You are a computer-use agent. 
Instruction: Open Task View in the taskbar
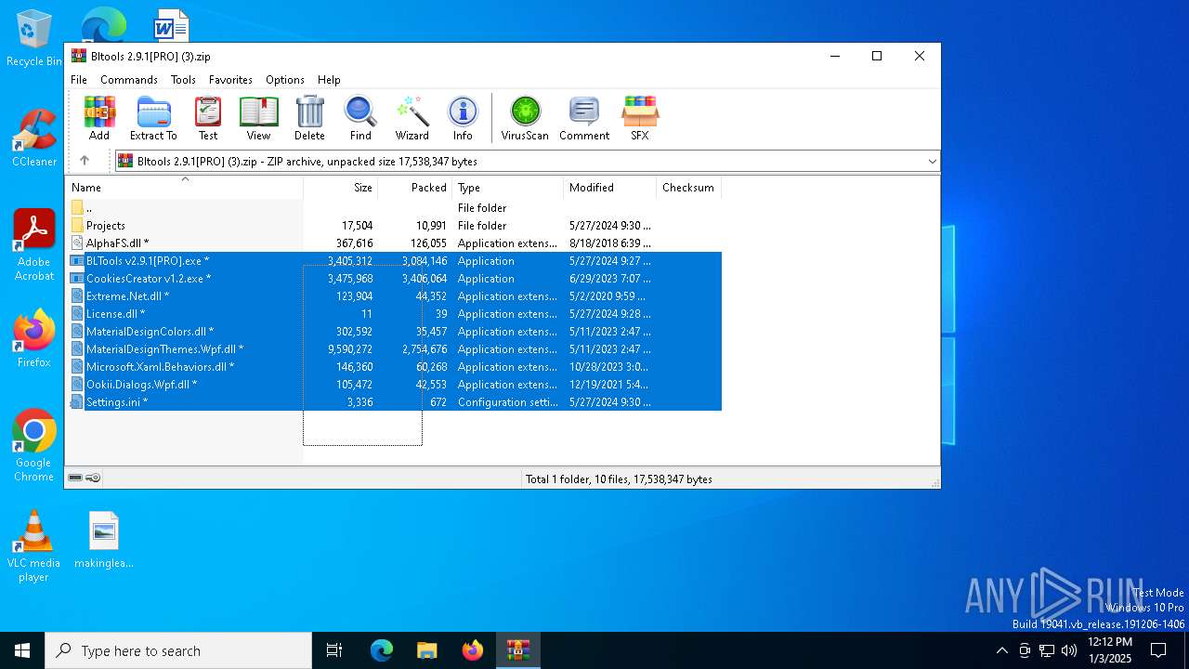pyautogui.click(x=334, y=650)
